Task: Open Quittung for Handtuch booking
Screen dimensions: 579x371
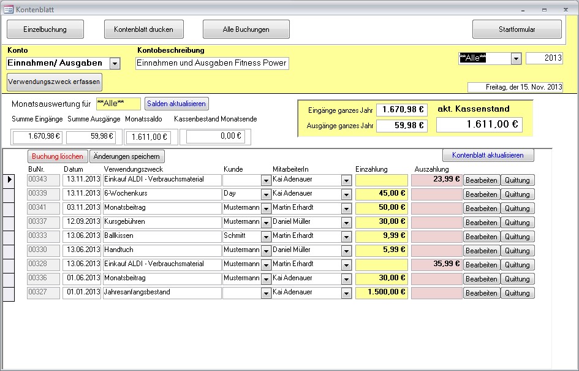Action: click(x=518, y=251)
